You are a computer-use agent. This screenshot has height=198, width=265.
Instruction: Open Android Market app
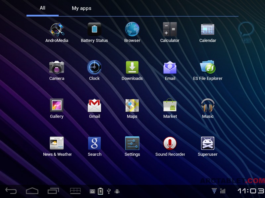pyautogui.click(x=170, y=106)
